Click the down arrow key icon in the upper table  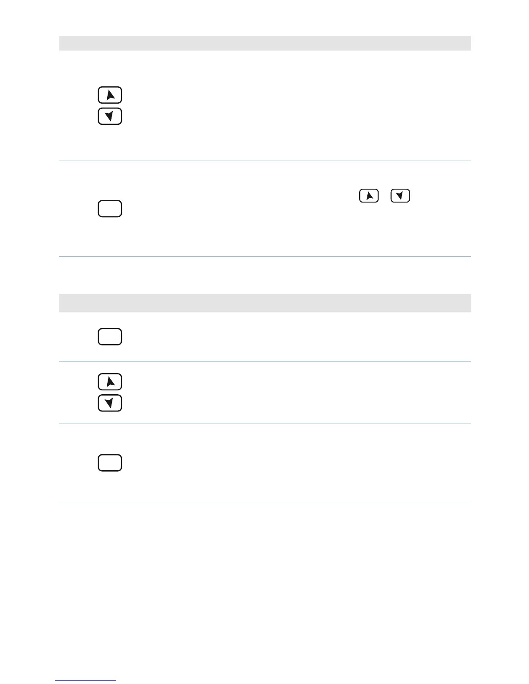coord(110,116)
